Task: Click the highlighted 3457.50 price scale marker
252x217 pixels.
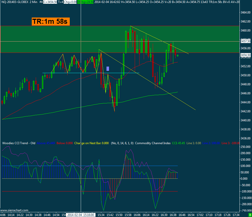Action: (x=245, y=41)
